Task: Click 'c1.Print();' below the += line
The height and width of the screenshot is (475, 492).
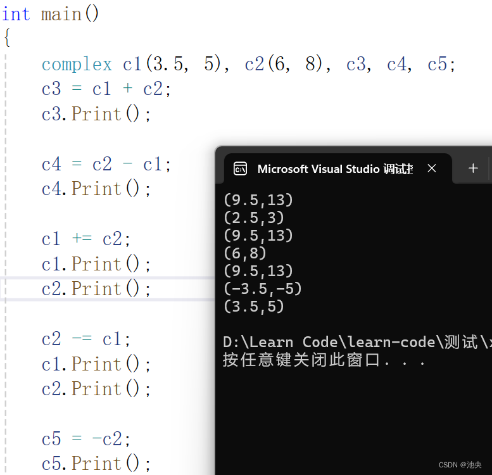Action: point(96,264)
